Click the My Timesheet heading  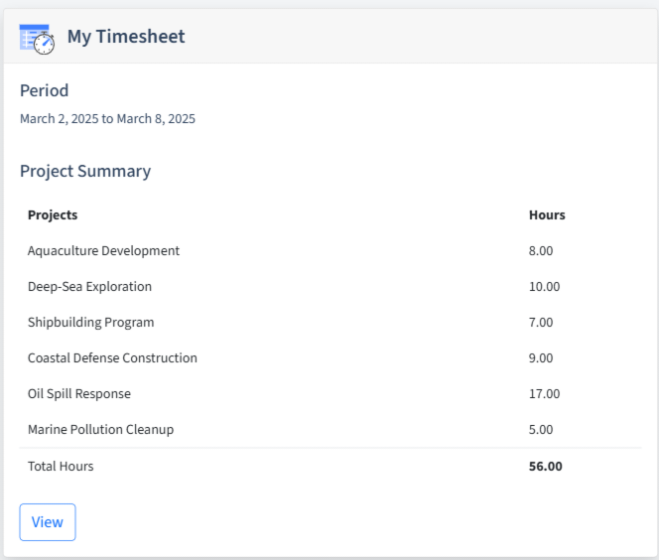[126, 37]
